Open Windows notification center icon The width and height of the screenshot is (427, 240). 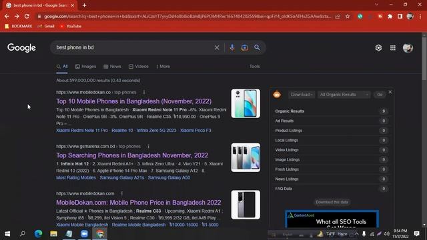(416, 234)
